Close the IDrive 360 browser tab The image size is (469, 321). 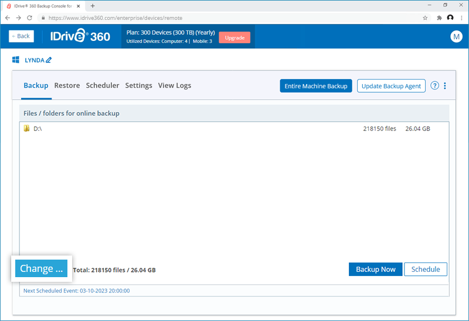click(79, 6)
